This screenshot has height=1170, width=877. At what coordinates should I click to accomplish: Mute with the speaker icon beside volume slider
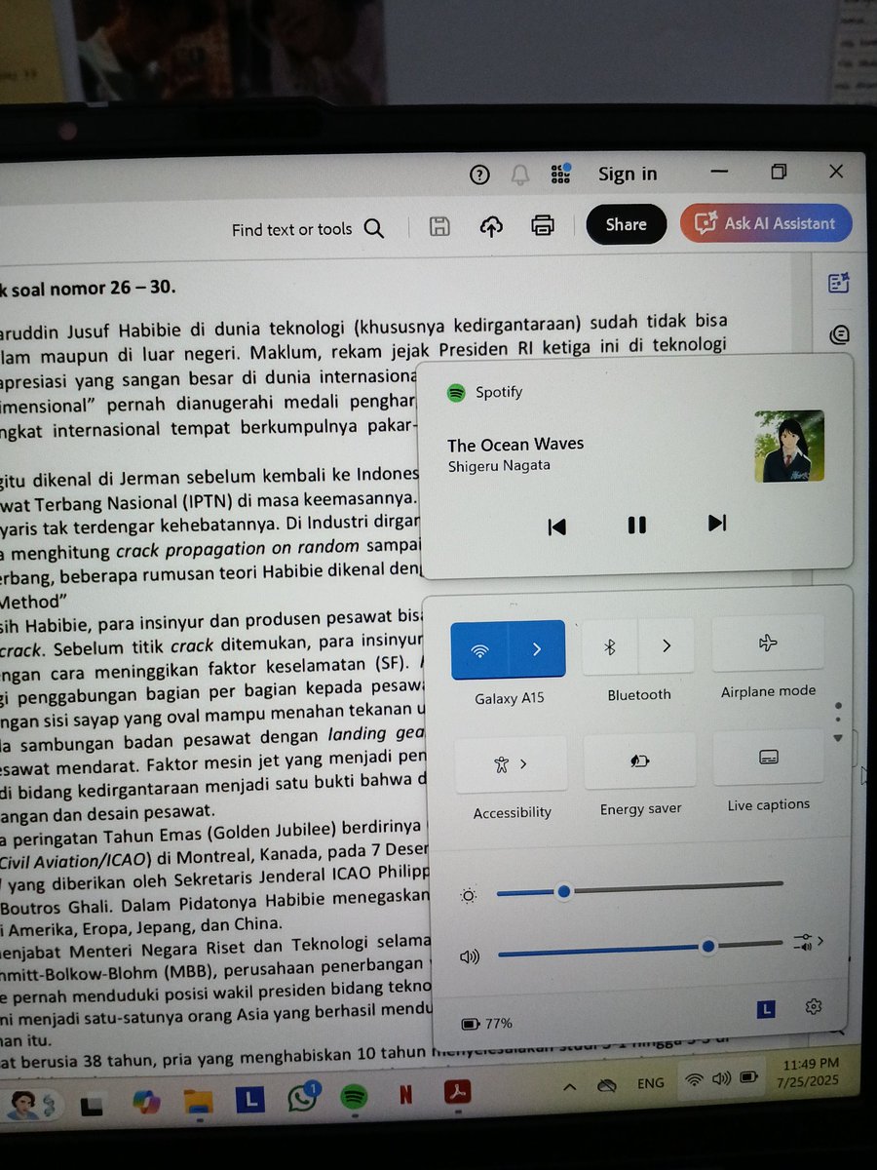tap(470, 956)
